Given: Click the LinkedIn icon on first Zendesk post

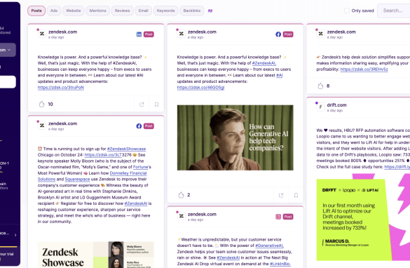Looking at the screenshot, I should click(139, 34).
